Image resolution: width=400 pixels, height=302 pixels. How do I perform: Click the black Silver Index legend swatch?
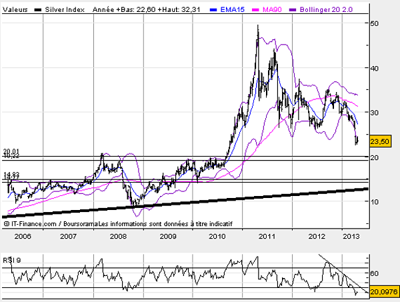[38, 10]
